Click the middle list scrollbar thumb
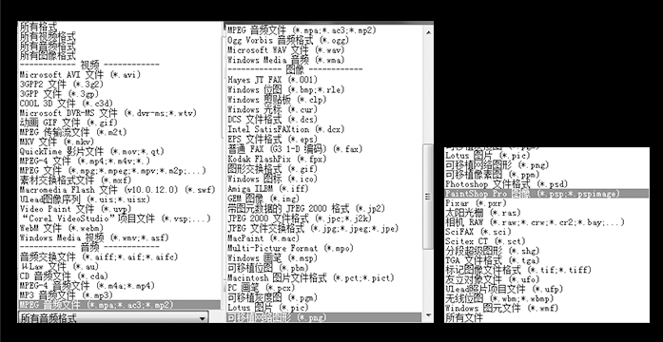Viewport: 663px width, 342px height. (428, 197)
